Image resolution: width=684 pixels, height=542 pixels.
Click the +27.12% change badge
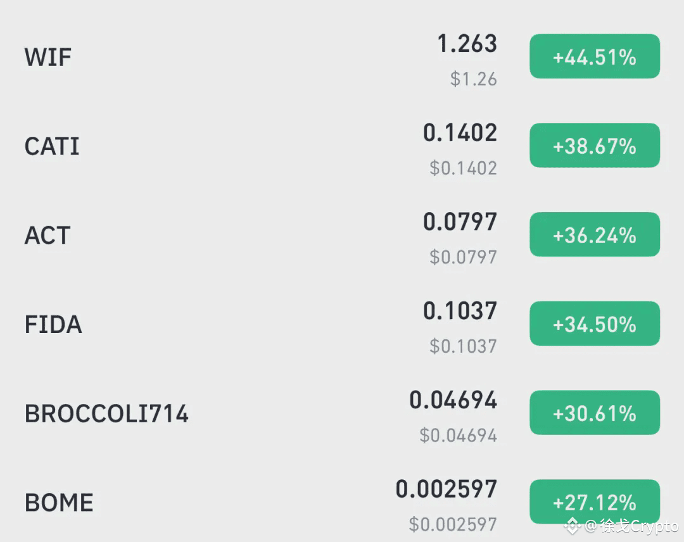coord(595,502)
